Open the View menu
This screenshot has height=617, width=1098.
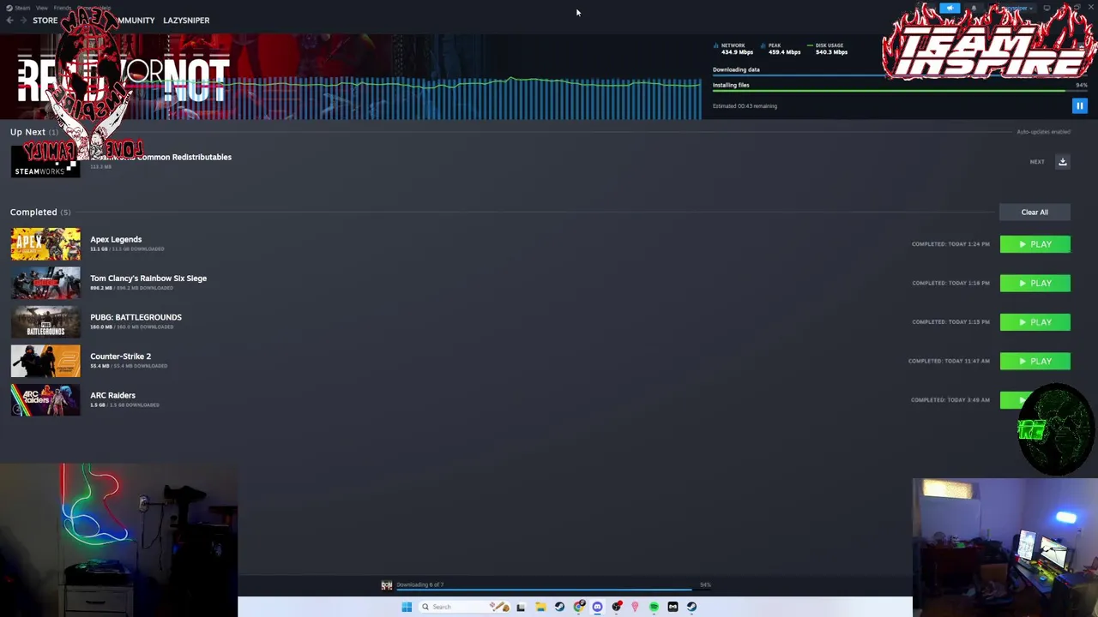tap(41, 8)
